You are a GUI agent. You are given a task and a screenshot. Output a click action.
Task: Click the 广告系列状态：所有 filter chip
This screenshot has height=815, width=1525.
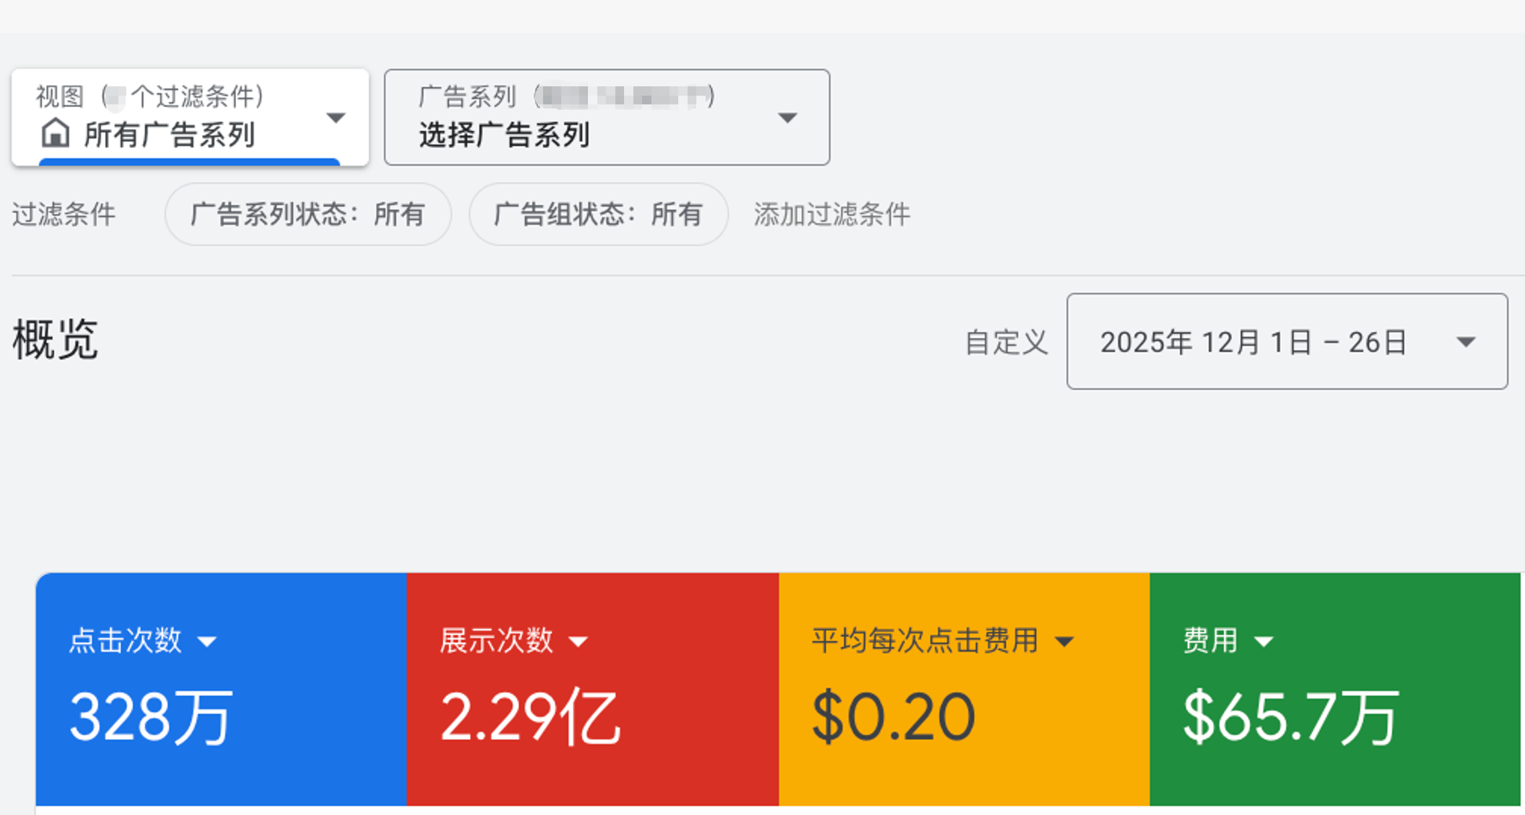[x=308, y=215]
